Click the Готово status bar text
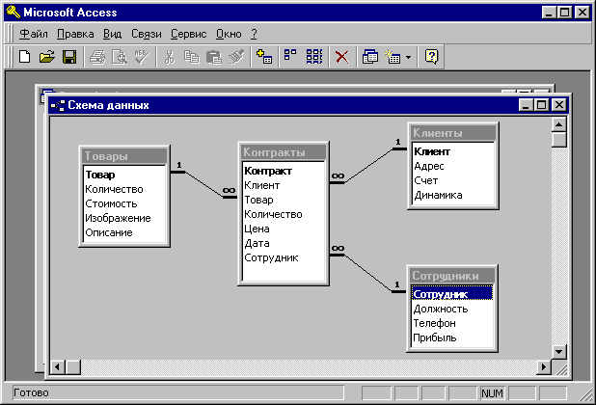The width and height of the screenshot is (596, 405). 31,392
